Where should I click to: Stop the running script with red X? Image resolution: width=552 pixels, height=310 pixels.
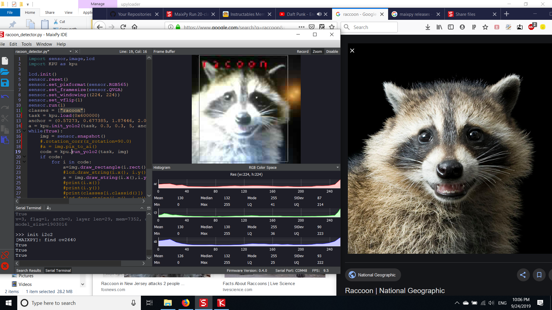tap(5, 266)
